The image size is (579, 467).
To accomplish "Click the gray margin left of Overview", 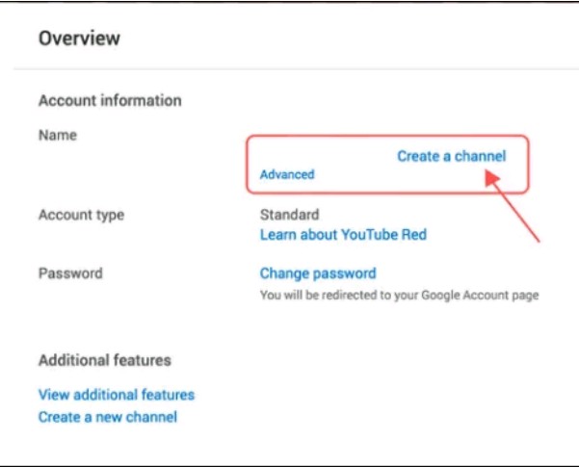I will [x=6, y=39].
